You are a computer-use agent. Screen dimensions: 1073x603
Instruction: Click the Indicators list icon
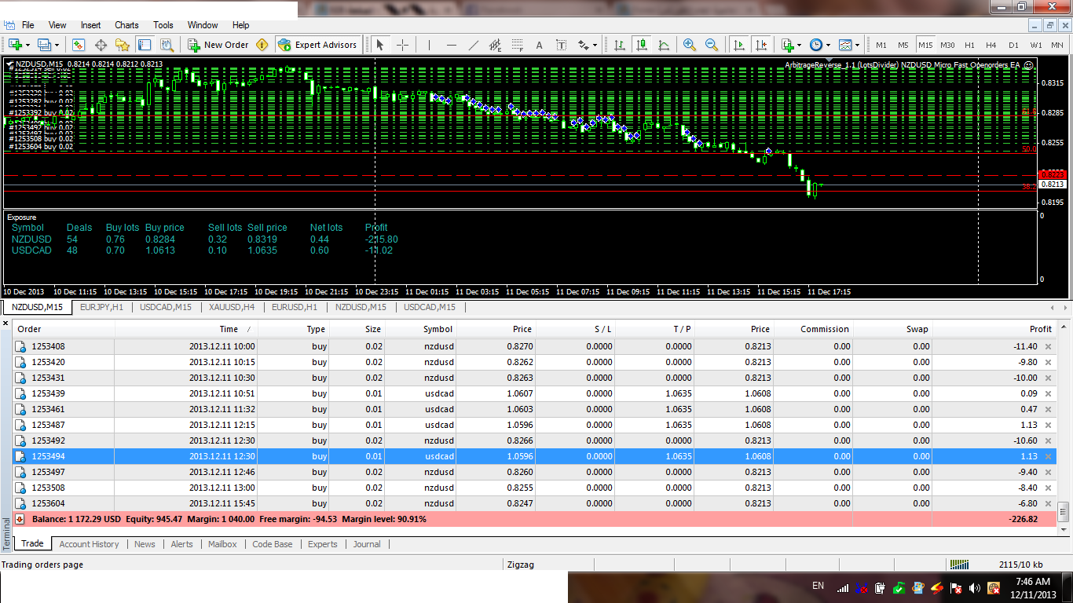(787, 45)
